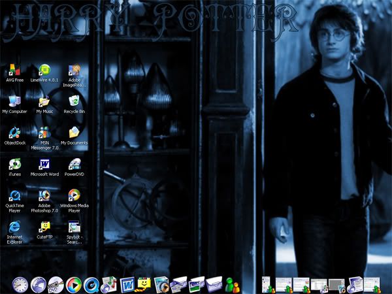Select the PowerDVD desktop shortcut
Image resolution: width=392 pixels, height=294 pixels.
(x=74, y=167)
